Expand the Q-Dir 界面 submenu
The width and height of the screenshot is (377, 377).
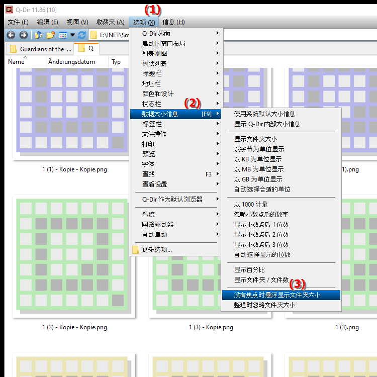tap(175, 33)
